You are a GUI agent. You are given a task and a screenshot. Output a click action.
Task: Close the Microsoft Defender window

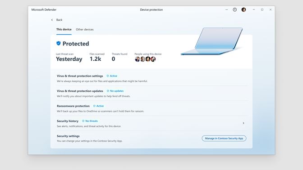[271, 9]
